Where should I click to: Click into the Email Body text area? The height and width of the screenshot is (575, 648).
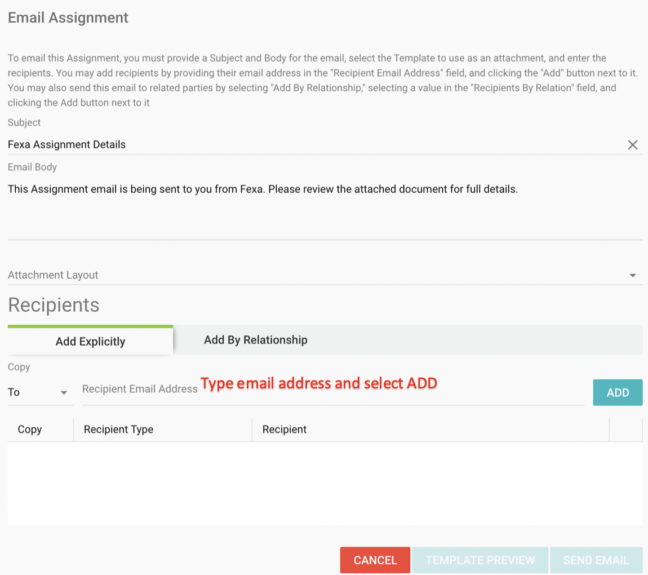point(325,209)
